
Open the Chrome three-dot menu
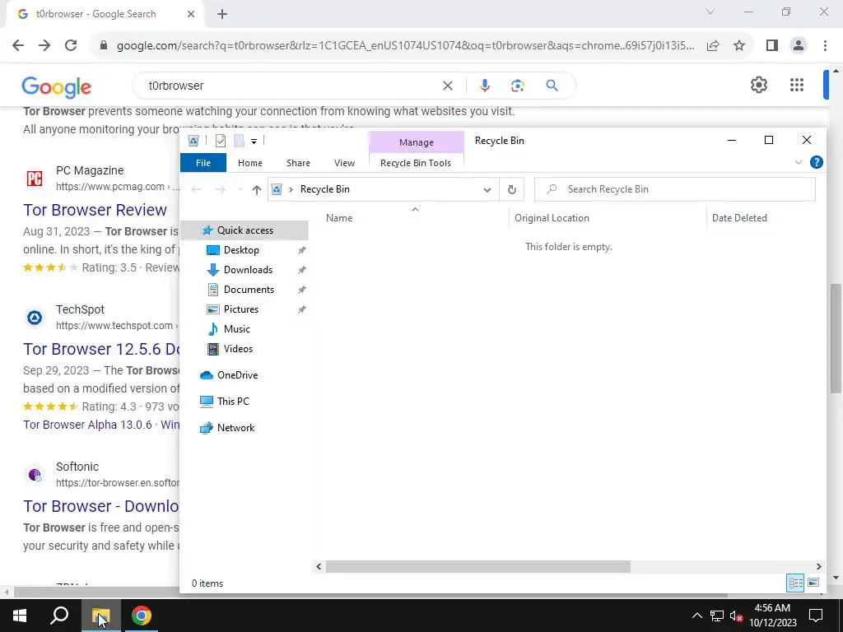[x=825, y=46]
